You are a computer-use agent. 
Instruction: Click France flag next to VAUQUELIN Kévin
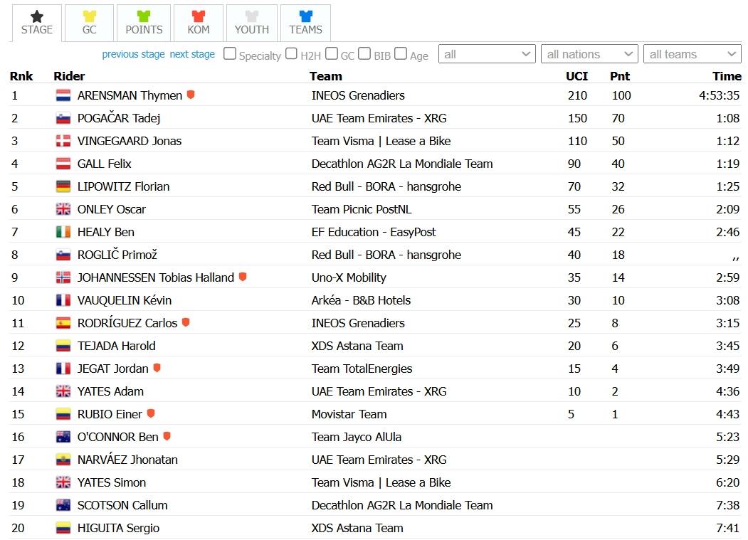click(x=63, y=300)
